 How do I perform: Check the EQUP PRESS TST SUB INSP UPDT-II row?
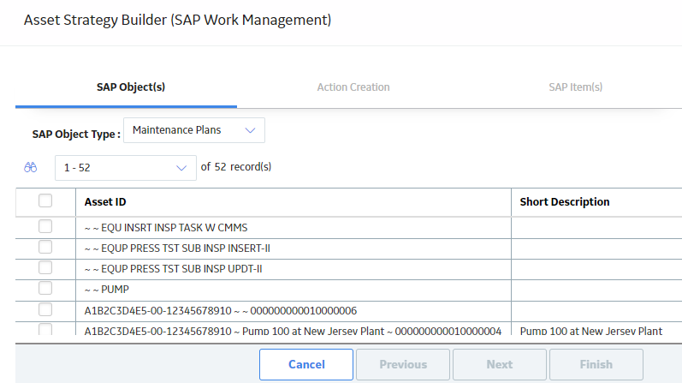(45, 267)
